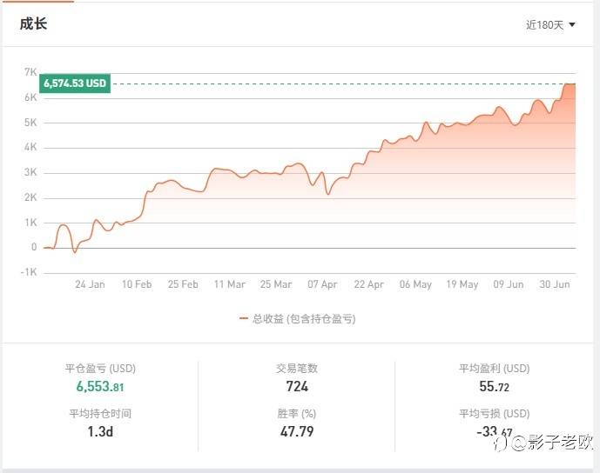600x473 pixels.
Task: Click the -1K y-axis label
Action: click(28, 272)
